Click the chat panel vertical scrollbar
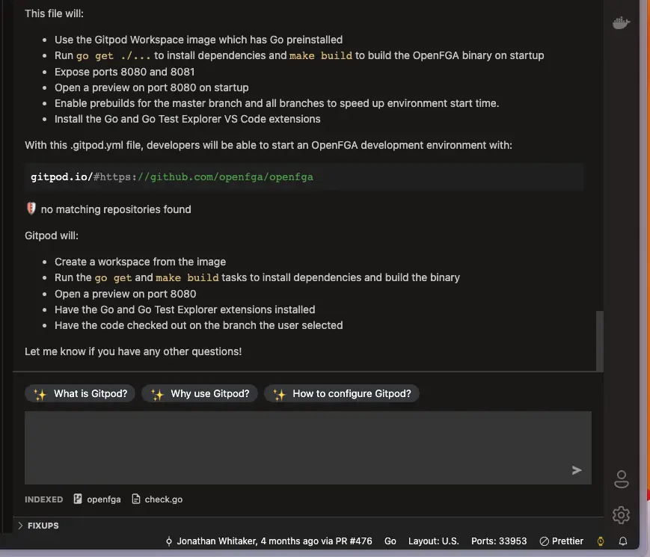The height and width of the screenshot is (557, 650). [599, 341]
